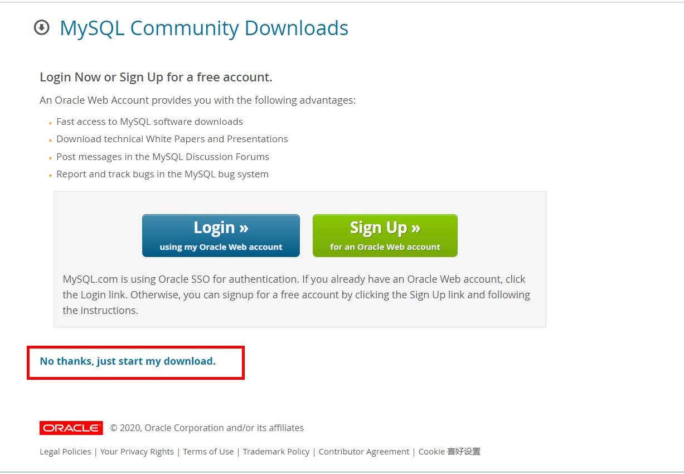This screenshot has width=684, height=474.
Task: Open the Contributor Agreement link
Action: [364, 452]
